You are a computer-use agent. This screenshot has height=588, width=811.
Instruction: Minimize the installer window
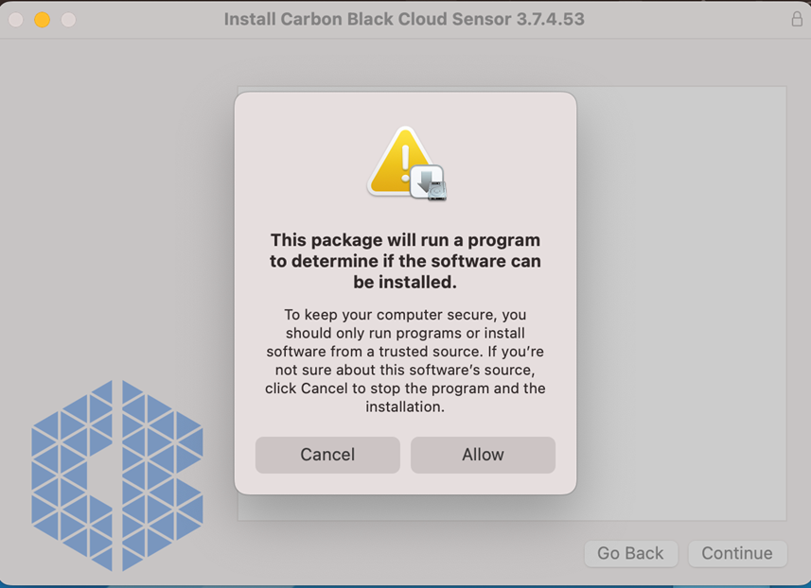41,18
